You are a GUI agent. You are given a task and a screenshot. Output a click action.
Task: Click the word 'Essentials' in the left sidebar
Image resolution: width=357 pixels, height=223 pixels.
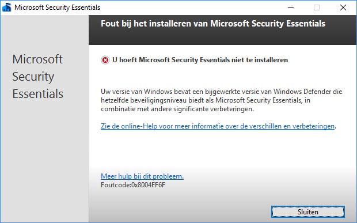[x=38, y=94]
